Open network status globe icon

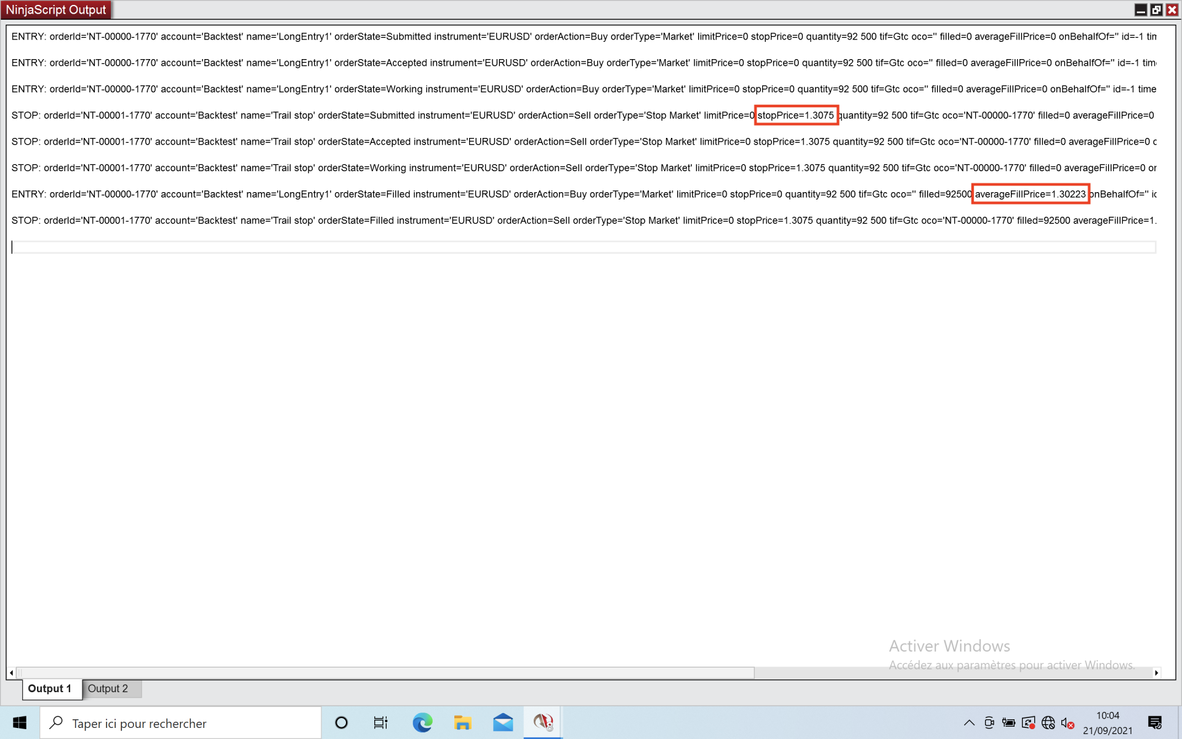point(1048,723)
